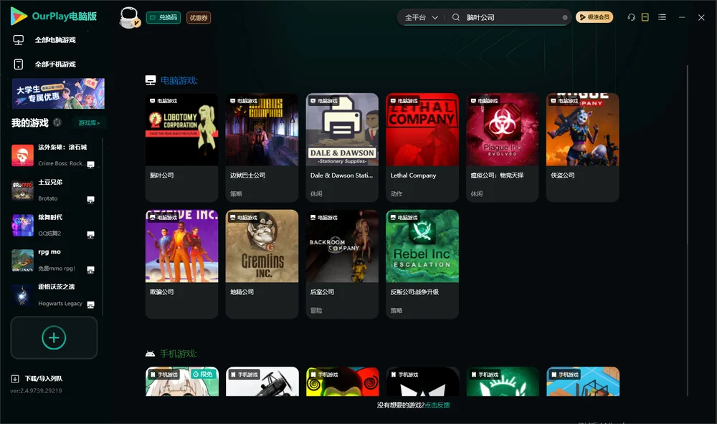Open the first mobile game with 限免 badge

coord(181,382)
